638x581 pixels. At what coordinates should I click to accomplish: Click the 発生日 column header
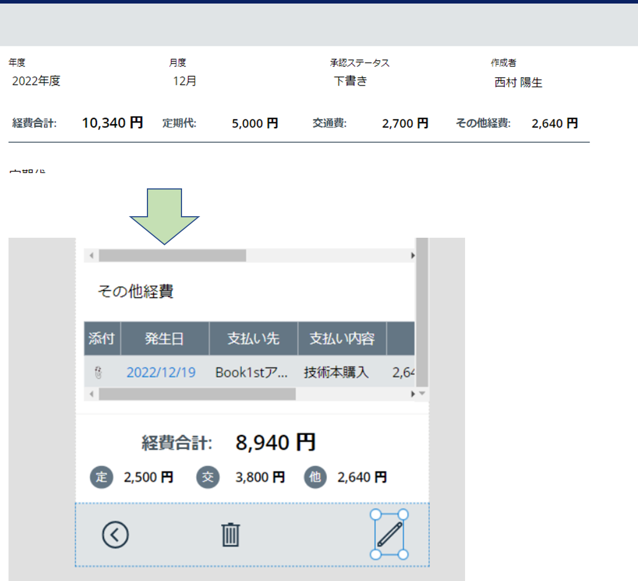point(164,338)
